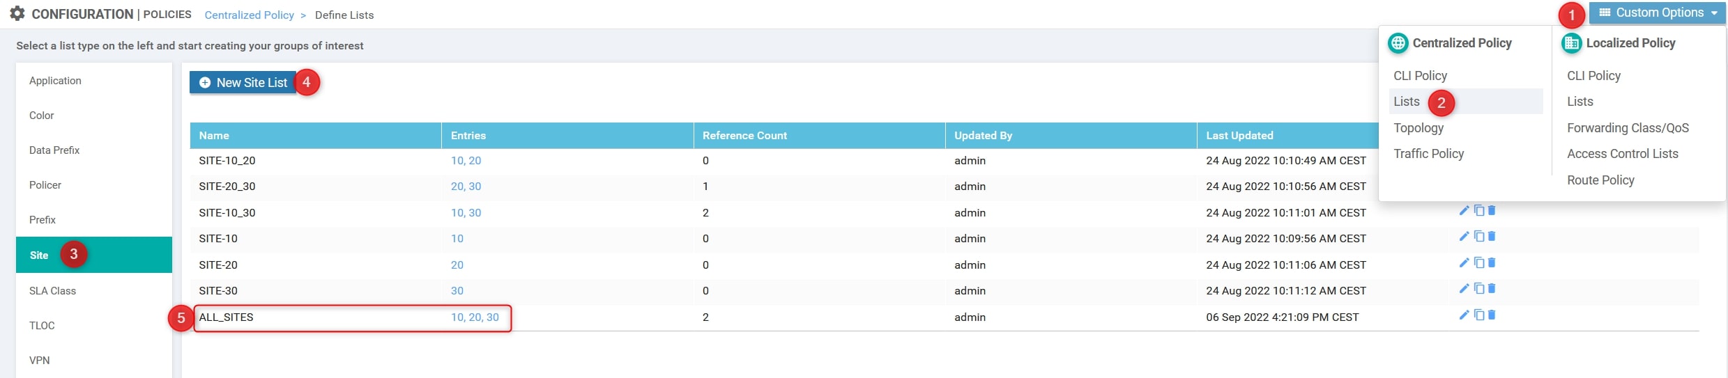Image resolution: width=1728 pixels, height=378 pixels.
Task: Delete the ALL_SITES list using trash icon
Action: (x=1492, y=315)
